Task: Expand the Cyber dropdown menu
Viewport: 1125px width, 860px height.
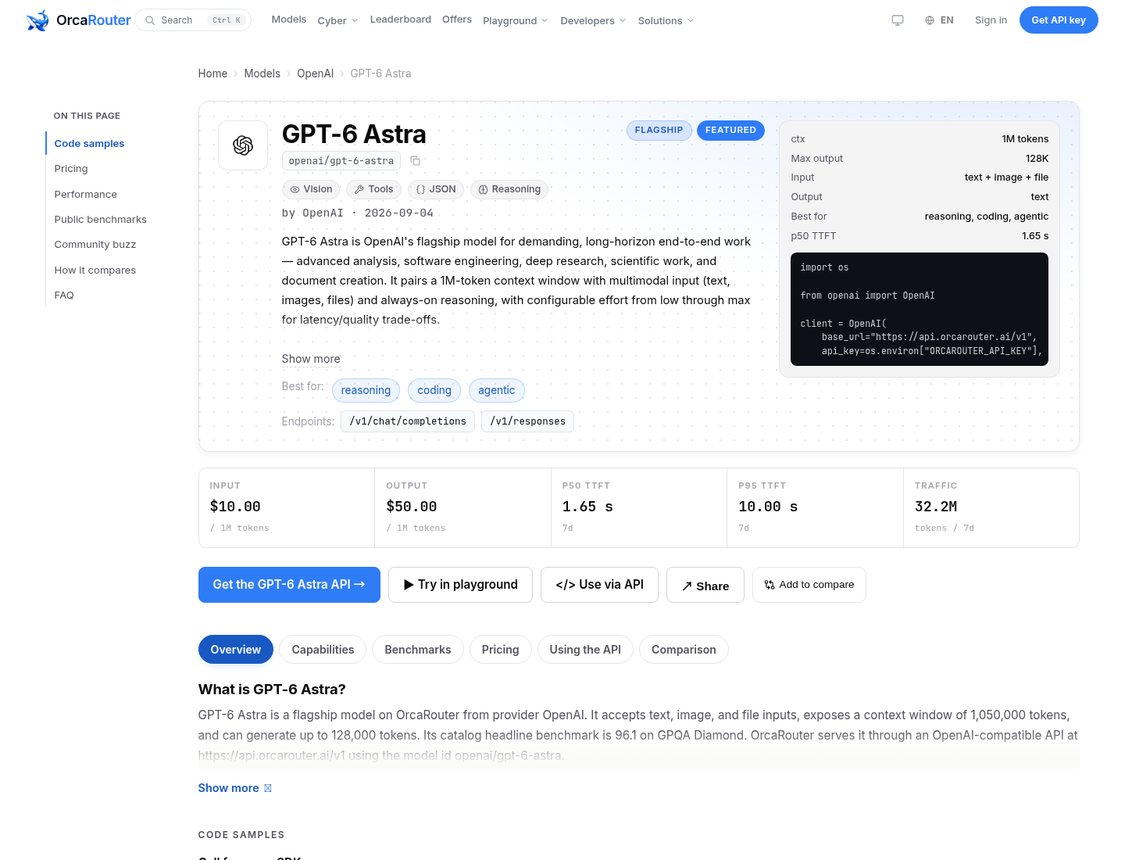Action: tap(337, 20)
